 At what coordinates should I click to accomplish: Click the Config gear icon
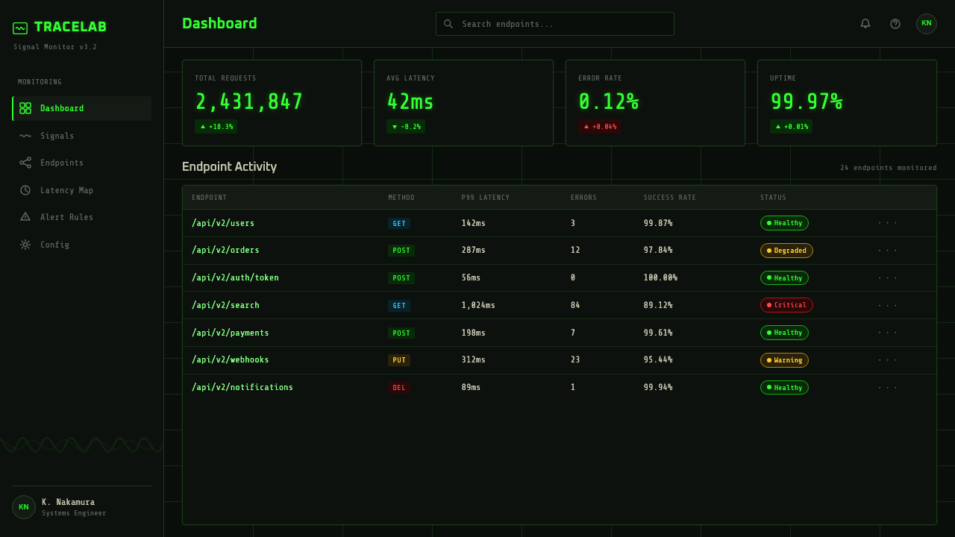coord(25,245)
